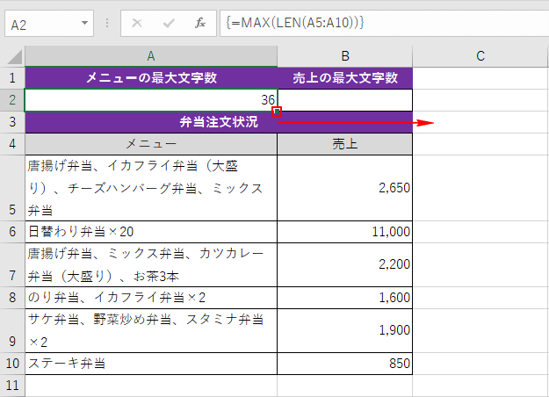Select the cell with value 11,000

(x=345, y=232)
